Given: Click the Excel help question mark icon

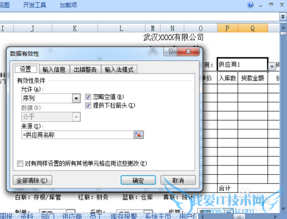Looking at the screenshot, I should coord(250,5).
